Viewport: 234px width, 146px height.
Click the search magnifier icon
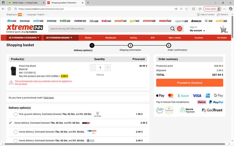coord(172,28)
